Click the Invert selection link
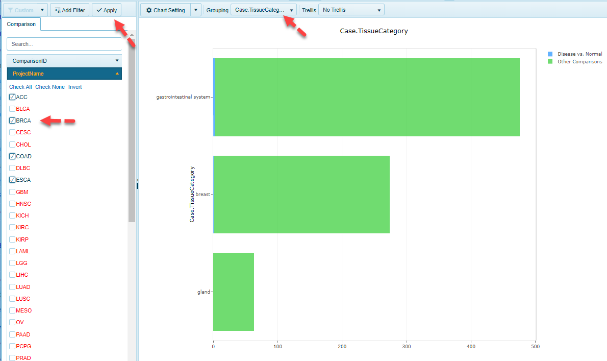 (x=75, y=87)
